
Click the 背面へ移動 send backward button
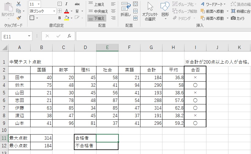tap(212, 18)
